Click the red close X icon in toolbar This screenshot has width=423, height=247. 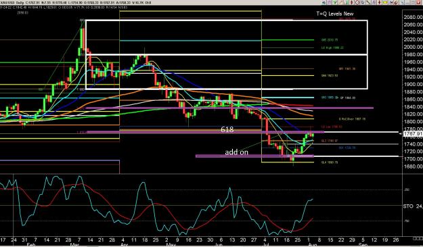tap(419, 3)
